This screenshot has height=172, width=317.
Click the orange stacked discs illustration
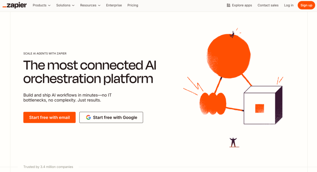[213, 103]
